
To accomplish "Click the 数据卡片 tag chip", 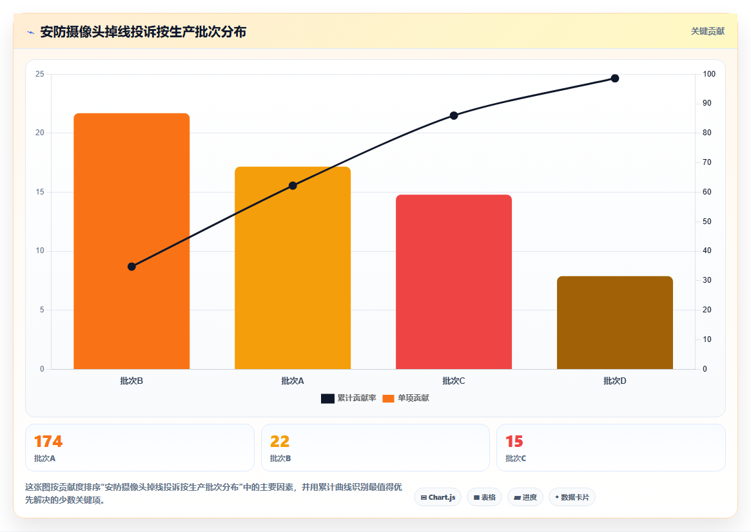I will point(572,498).
